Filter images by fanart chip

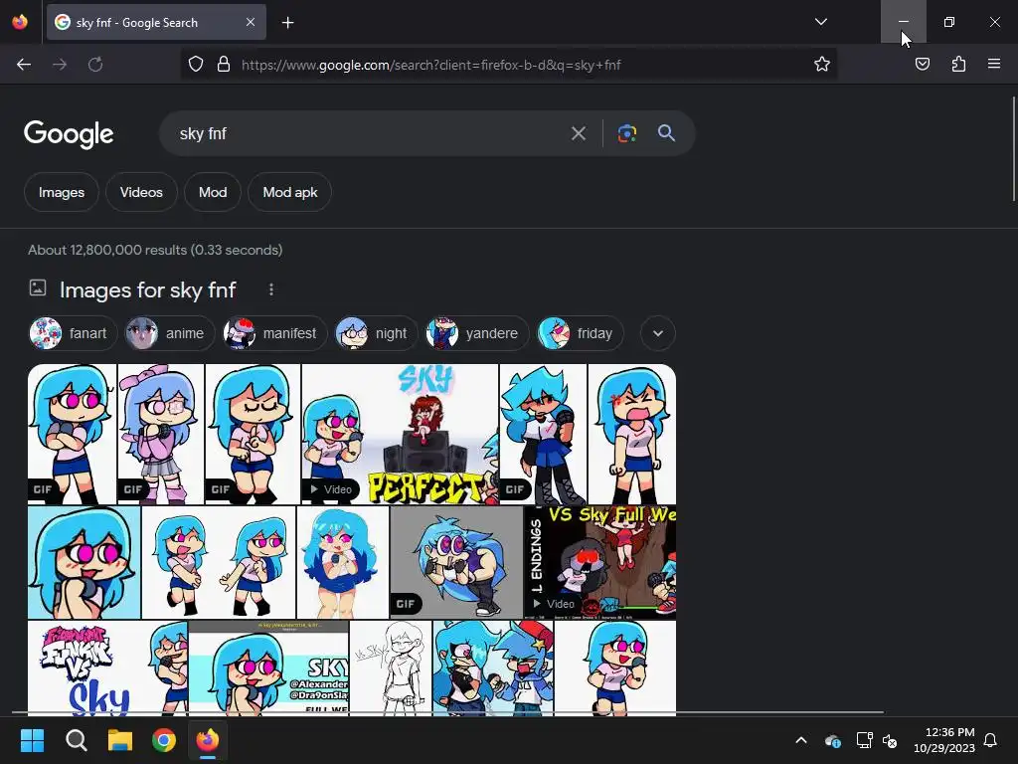(73, 333)
